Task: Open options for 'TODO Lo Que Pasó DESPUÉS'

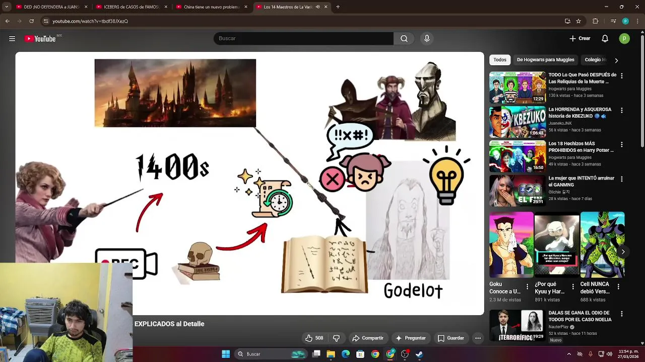Action: pyautogui.click(x=621, y=75)
